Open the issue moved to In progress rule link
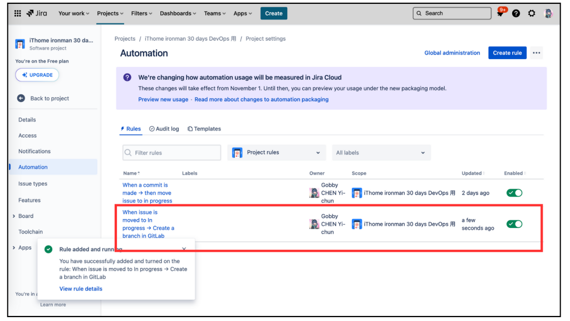This screenshot has height=321, width=570. [x=148, y=224]
